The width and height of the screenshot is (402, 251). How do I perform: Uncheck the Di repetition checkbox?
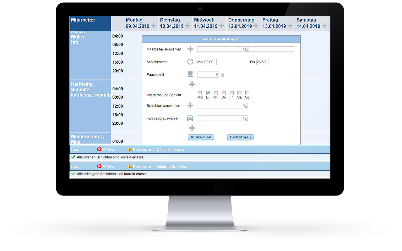click(208, 93)
